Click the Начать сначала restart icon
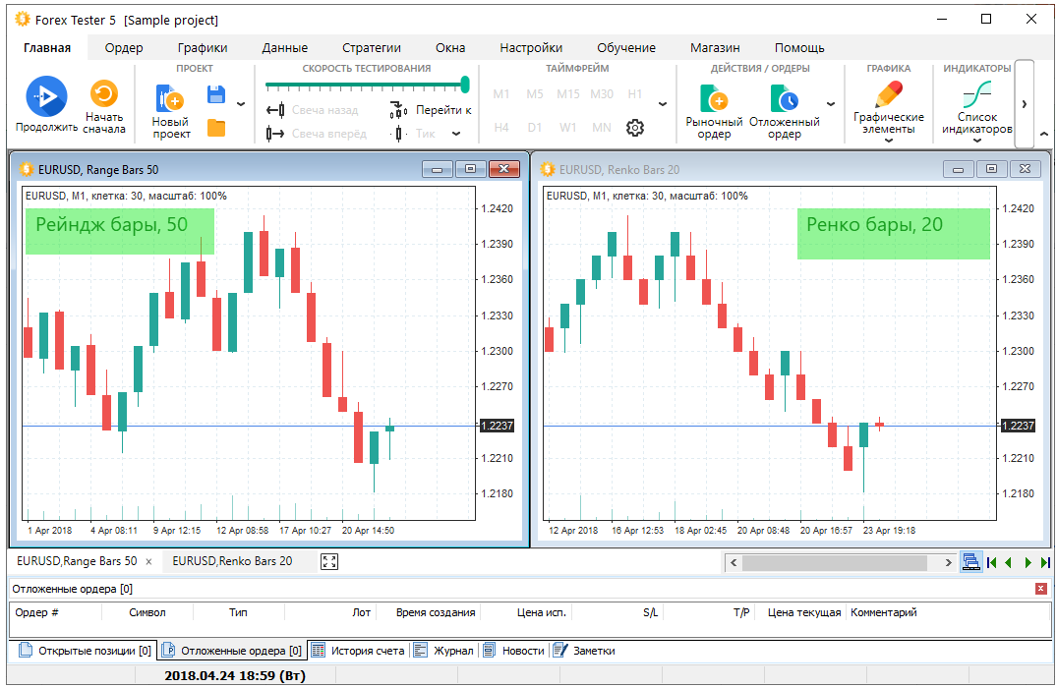This screenshot has width=1057, height=688. [103, 94]
